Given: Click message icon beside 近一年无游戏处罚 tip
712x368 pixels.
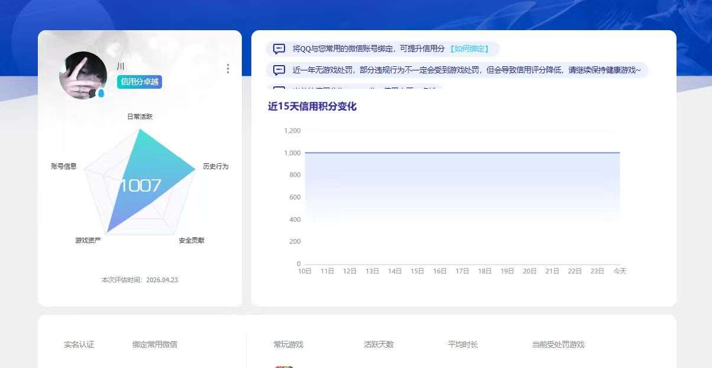Looking at the screenshot, I should tap(279, 70).
